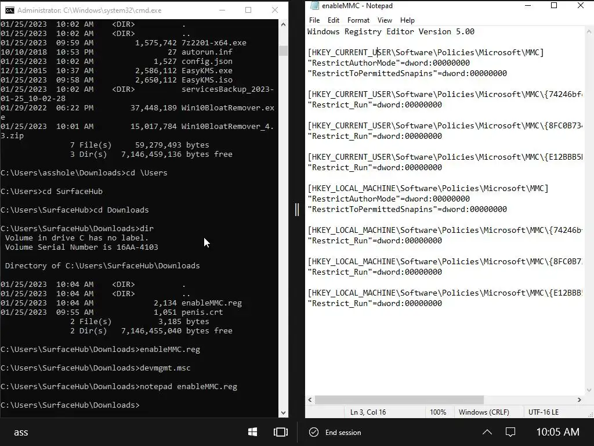
Task: Open the File menu in Notepad
Action: click(314, 20)
